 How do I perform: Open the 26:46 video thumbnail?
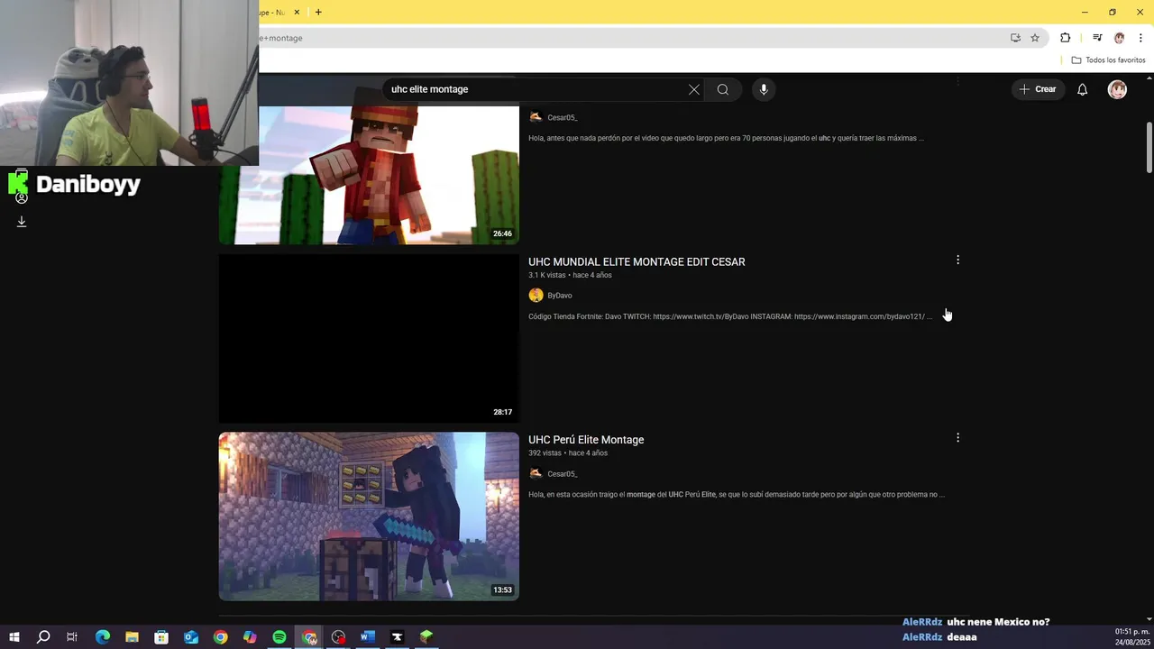(x=369, y=175)
